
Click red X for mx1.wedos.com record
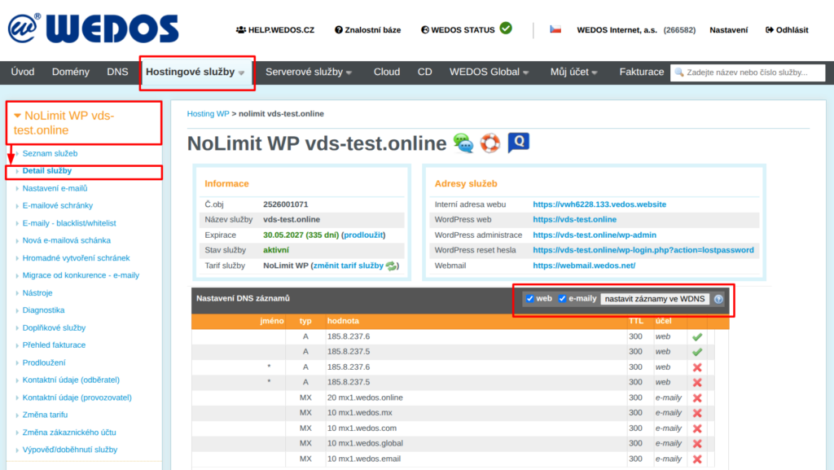point(697,428)
